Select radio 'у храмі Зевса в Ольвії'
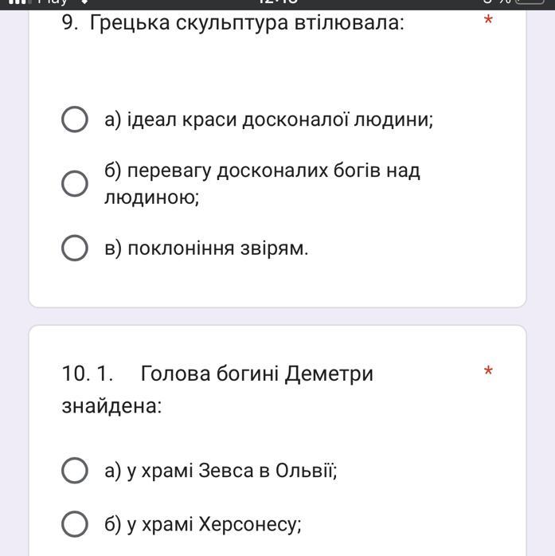The height and width of the screenshot is (556, 555). click(x=75, y=470)
